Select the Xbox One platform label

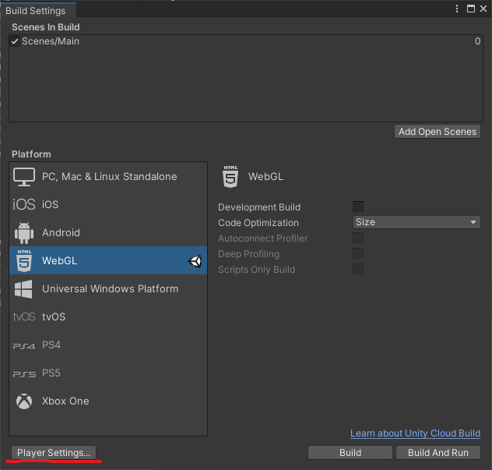(65, 401)
